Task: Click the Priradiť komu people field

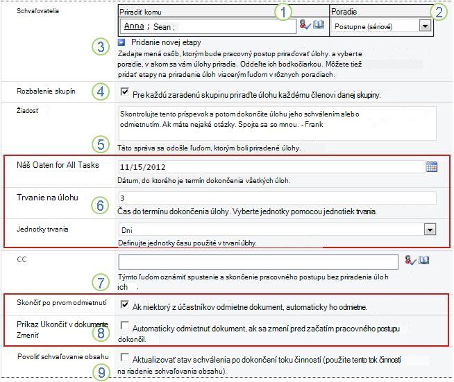Action: point(208,26)
